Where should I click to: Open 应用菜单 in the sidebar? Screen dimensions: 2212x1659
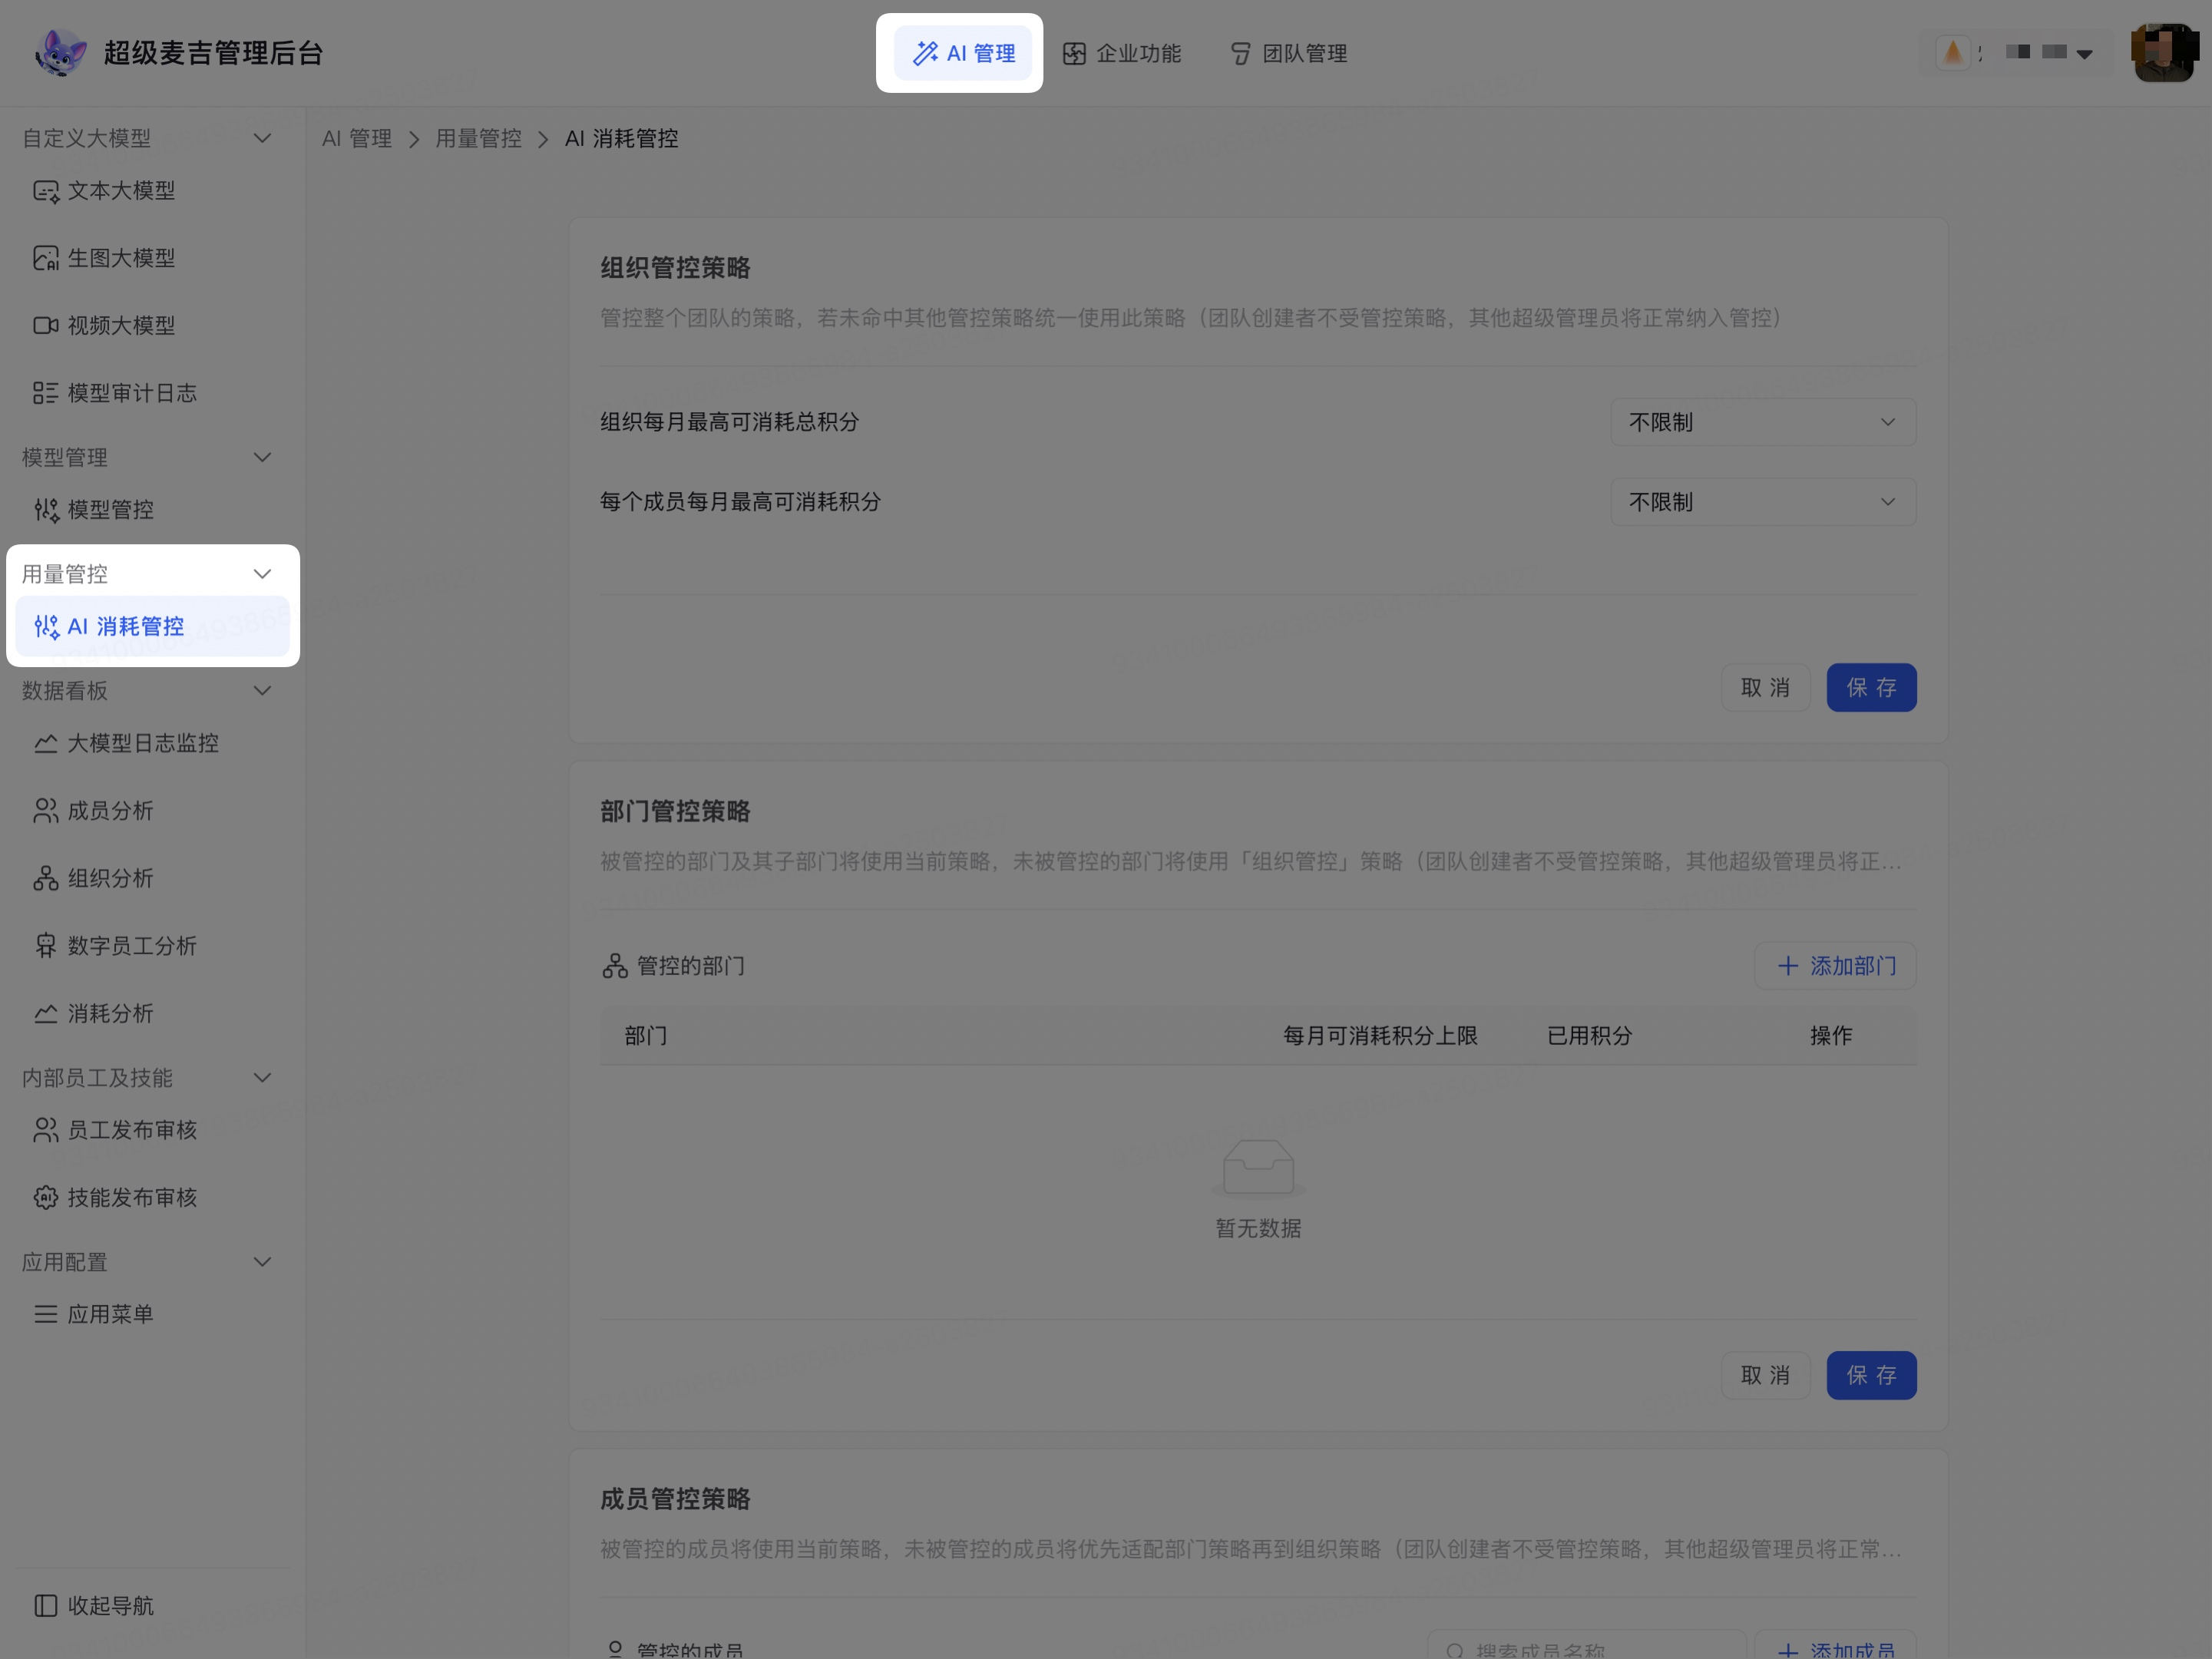click(x=152, y=1314)
